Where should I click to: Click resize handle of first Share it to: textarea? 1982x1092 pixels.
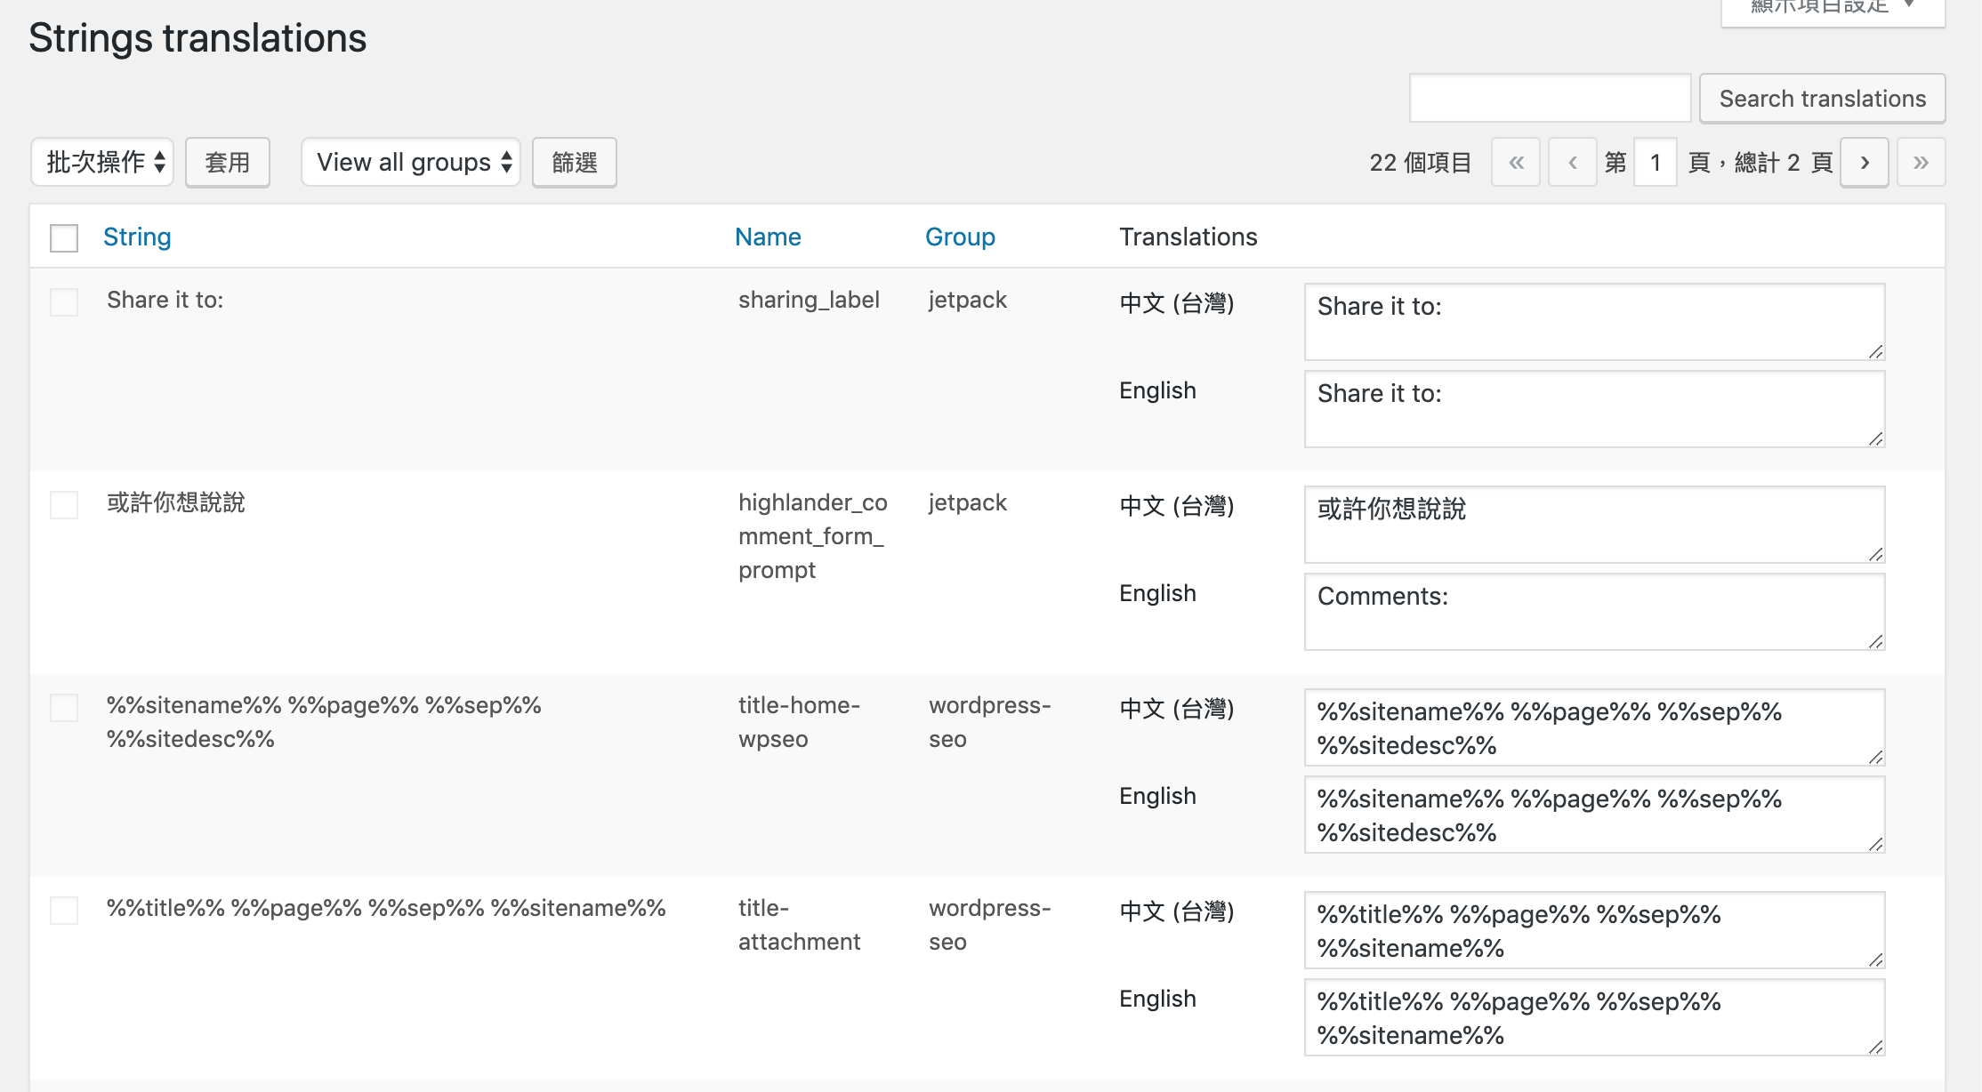click(1875, 351)
